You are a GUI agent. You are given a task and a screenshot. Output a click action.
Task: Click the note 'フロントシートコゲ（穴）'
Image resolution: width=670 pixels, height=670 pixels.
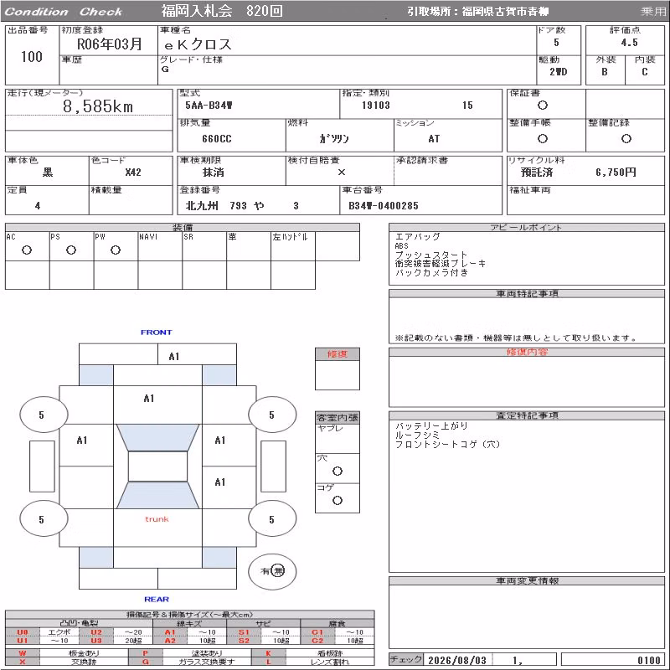[447, 445]
